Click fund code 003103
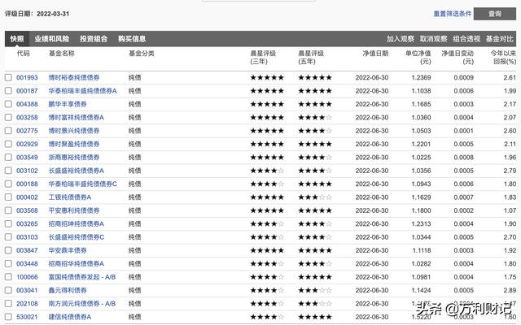521x325 pixels. pyautogui.click(x=27, y=237)
